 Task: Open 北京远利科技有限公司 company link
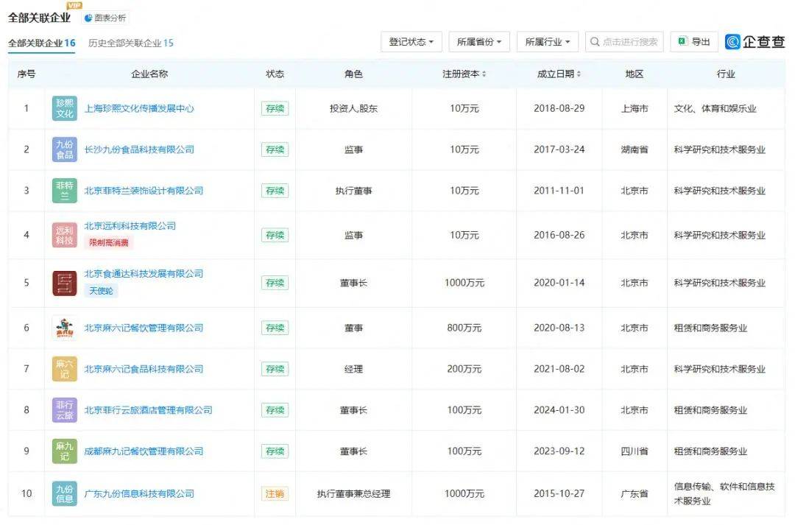[130, 226]
